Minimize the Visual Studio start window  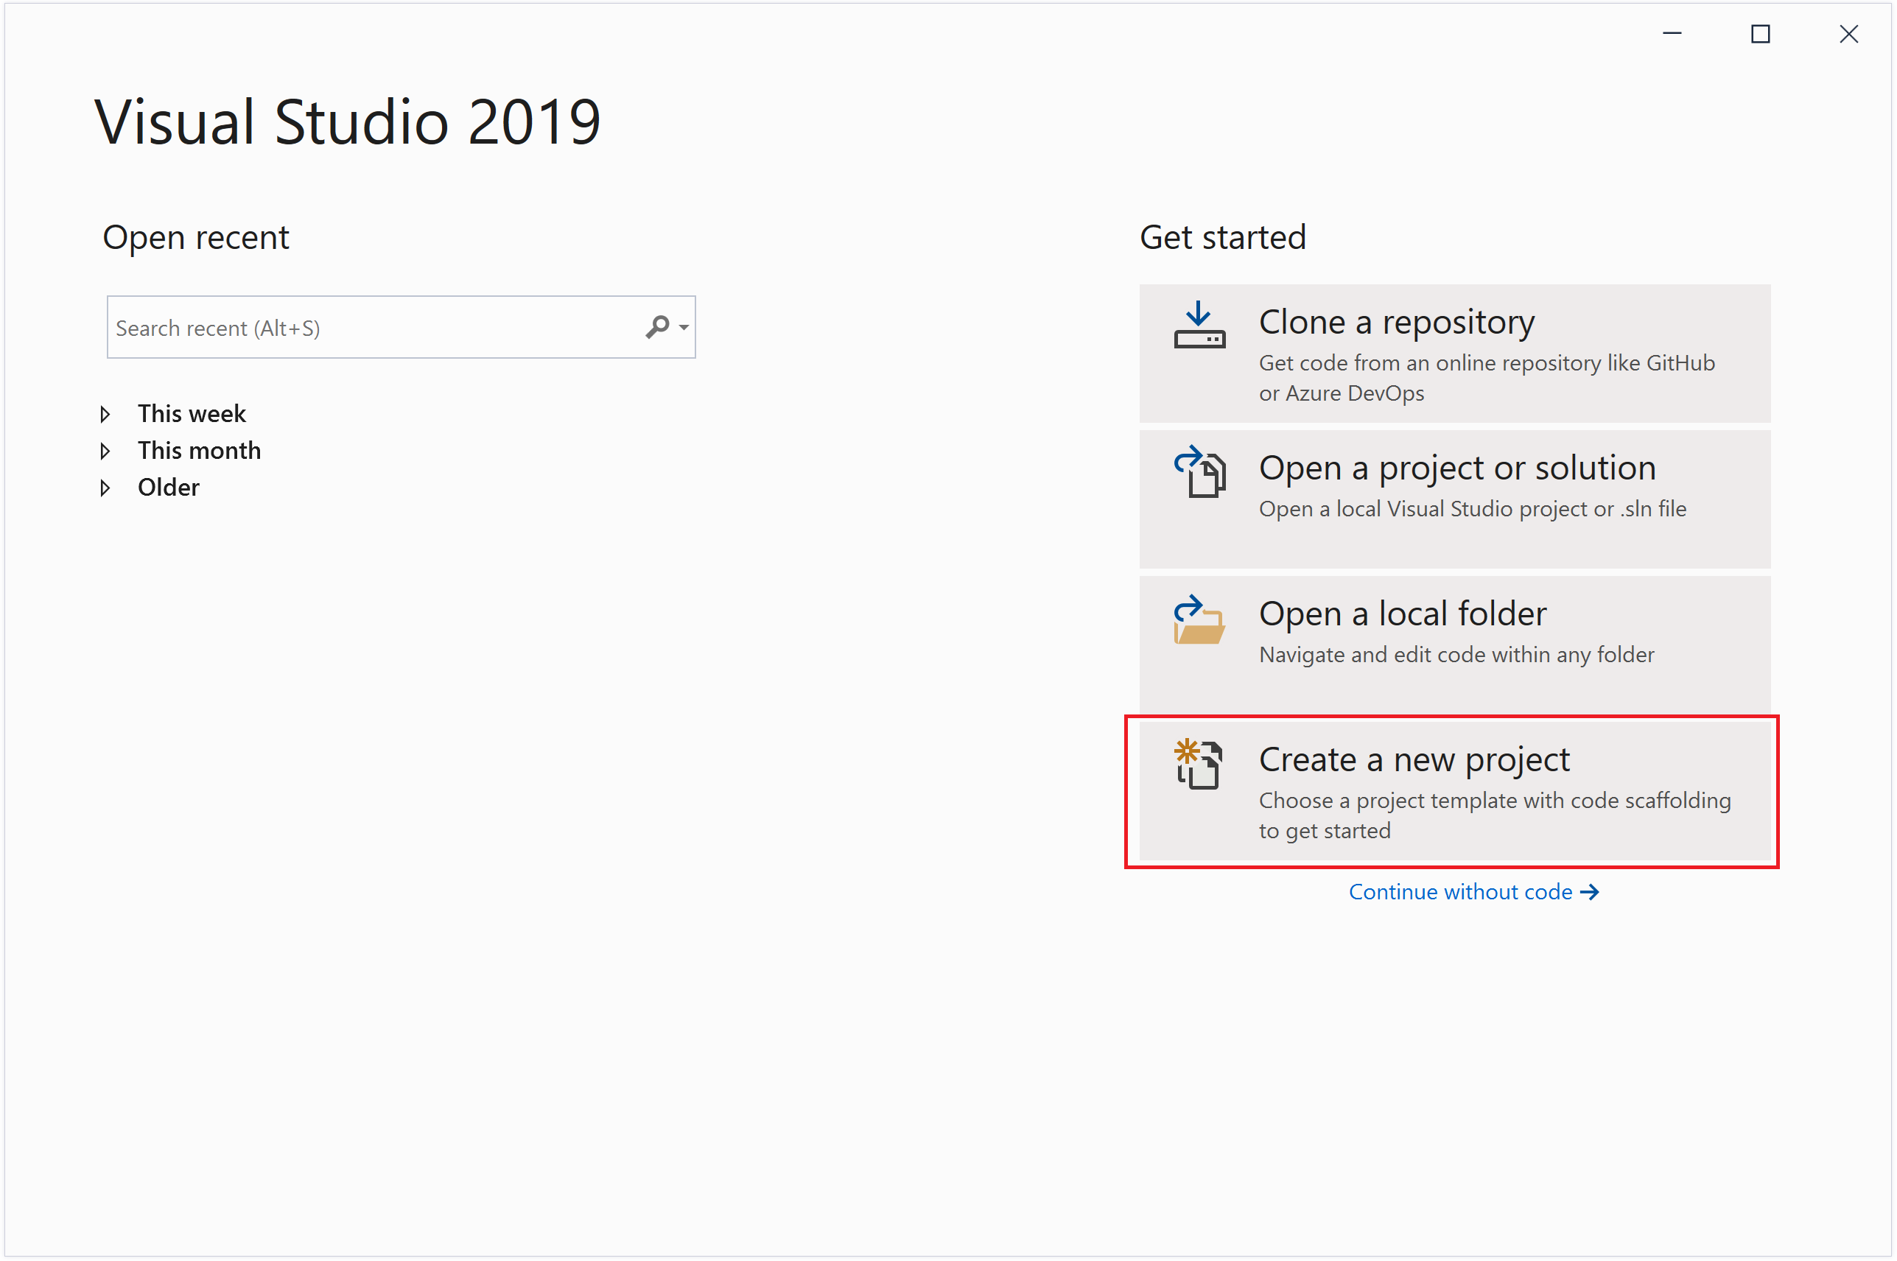click(1672, 34)
